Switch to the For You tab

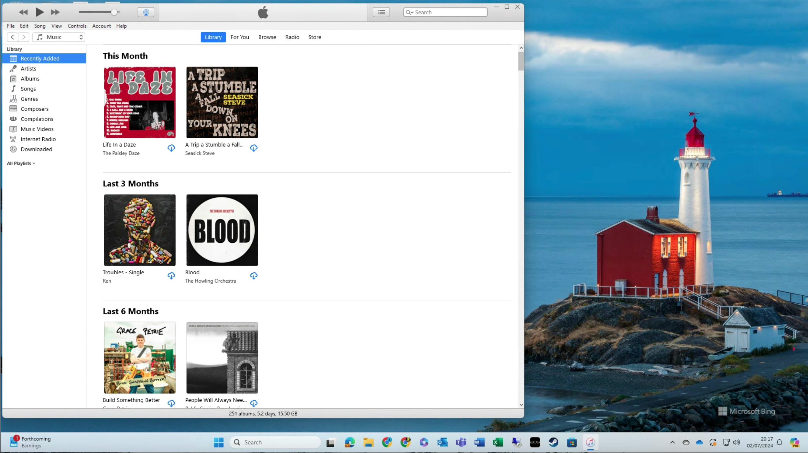(x=240, y=37)
